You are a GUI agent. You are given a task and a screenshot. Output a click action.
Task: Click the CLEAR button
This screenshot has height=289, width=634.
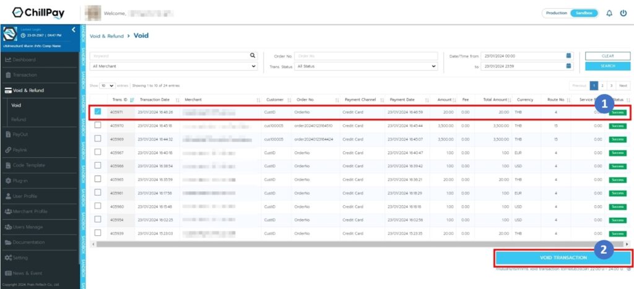608,56
